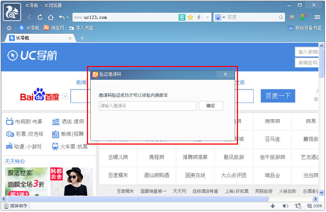Click the bookmarks bar star icon
The image size is (326, 212).
pos(9,28)
